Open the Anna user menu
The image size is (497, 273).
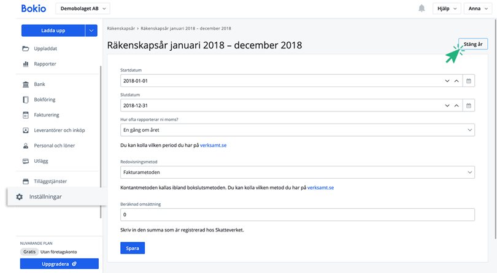[478, 9]
